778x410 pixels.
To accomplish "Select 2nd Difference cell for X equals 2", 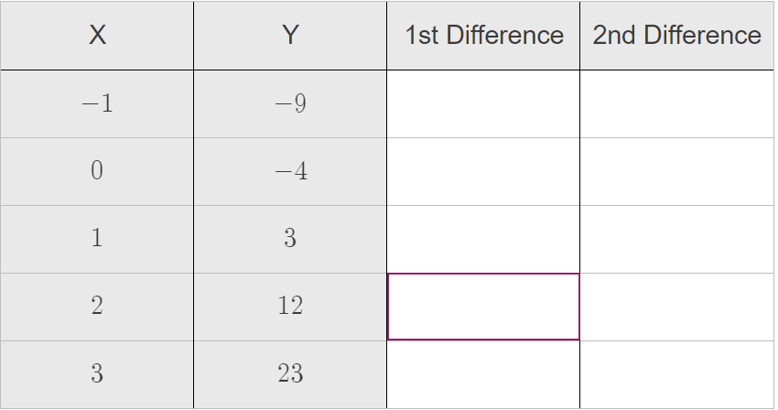I will pos(676,307).
